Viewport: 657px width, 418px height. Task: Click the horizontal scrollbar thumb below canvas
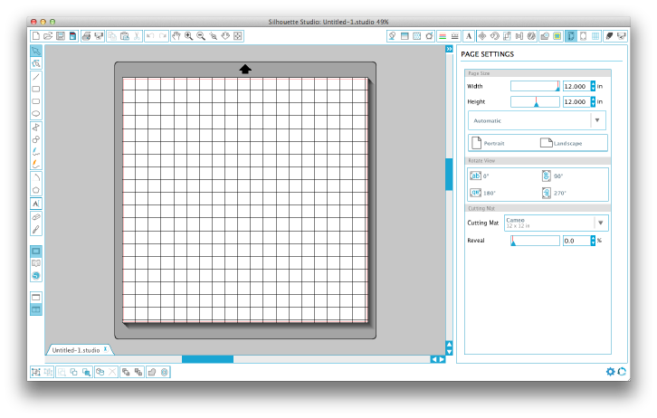click(x=207, y=359)
